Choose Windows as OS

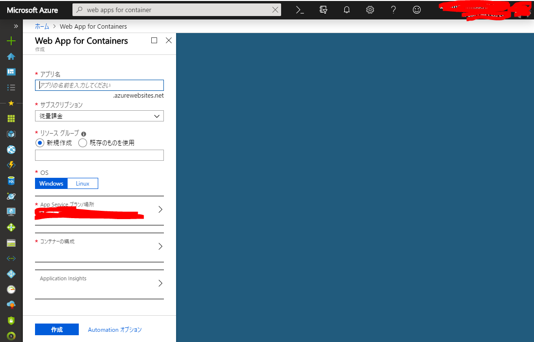(x=52, y=184)
